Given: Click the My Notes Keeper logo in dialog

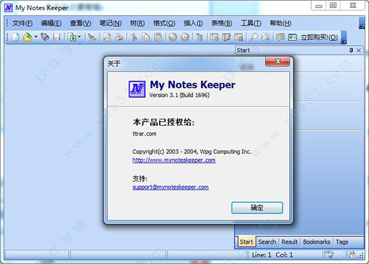Looking at the screenshot, I should tap(137, 89).
